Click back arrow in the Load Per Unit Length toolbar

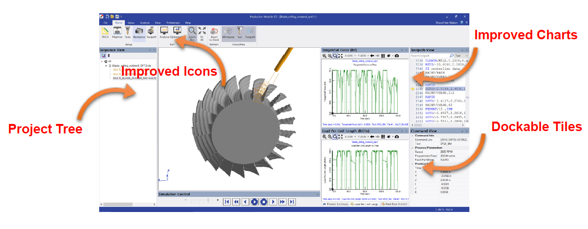[372, 136]
